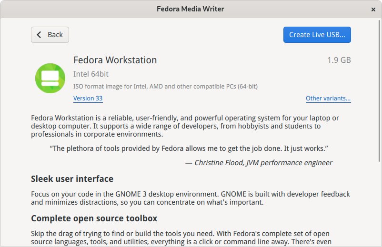This screenshot has height=247, width=382.
Task: Close the Fedora Media Writer window
Action: pyautogui.click(x=373, y=9)
